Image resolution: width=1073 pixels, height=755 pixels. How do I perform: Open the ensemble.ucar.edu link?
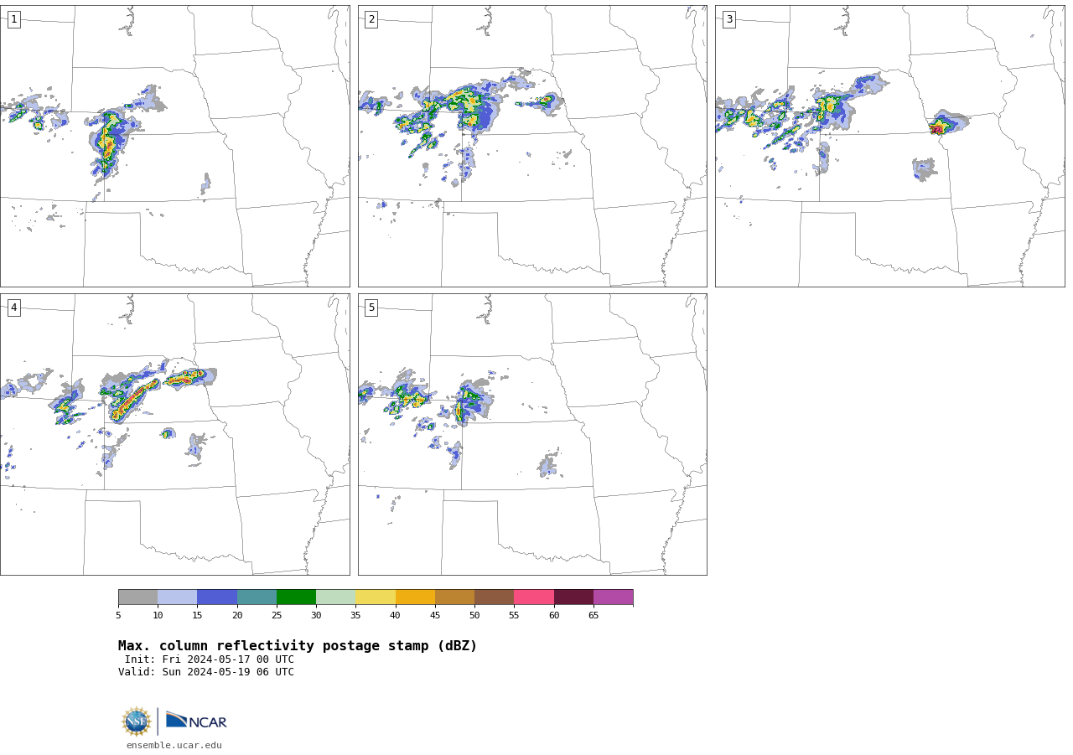tap(174, 745)
